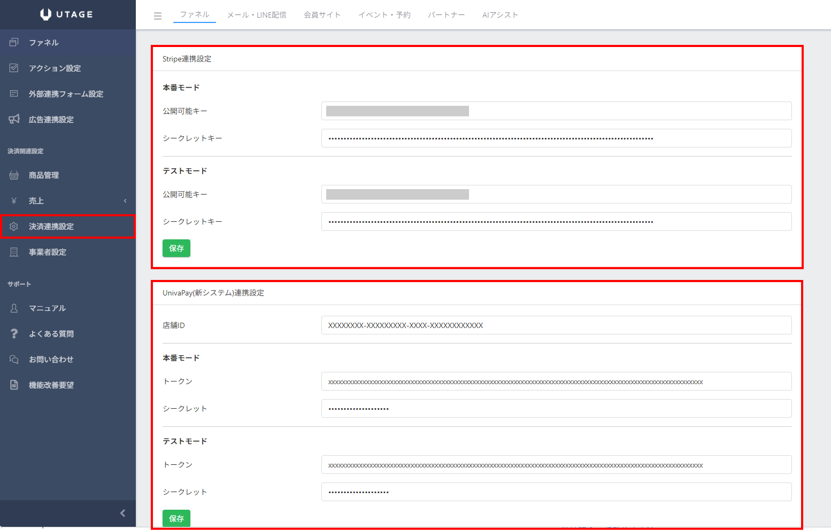Click the hamburger menu icon
Screen dimensions: 831x530
pyautogui.click(x=157, y=16)
